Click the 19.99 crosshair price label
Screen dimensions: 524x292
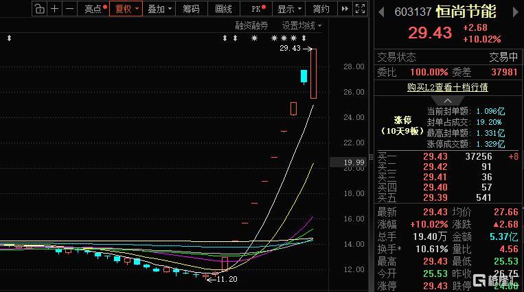[x=350, y=162]
